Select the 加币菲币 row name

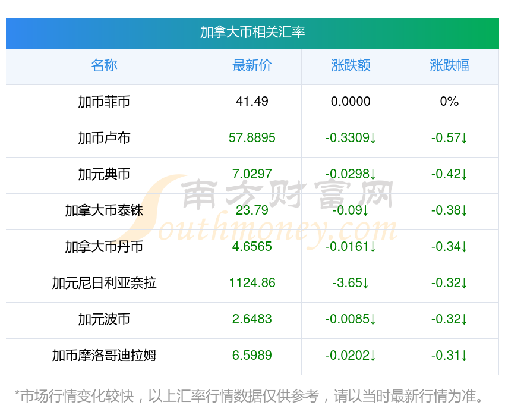104,102
